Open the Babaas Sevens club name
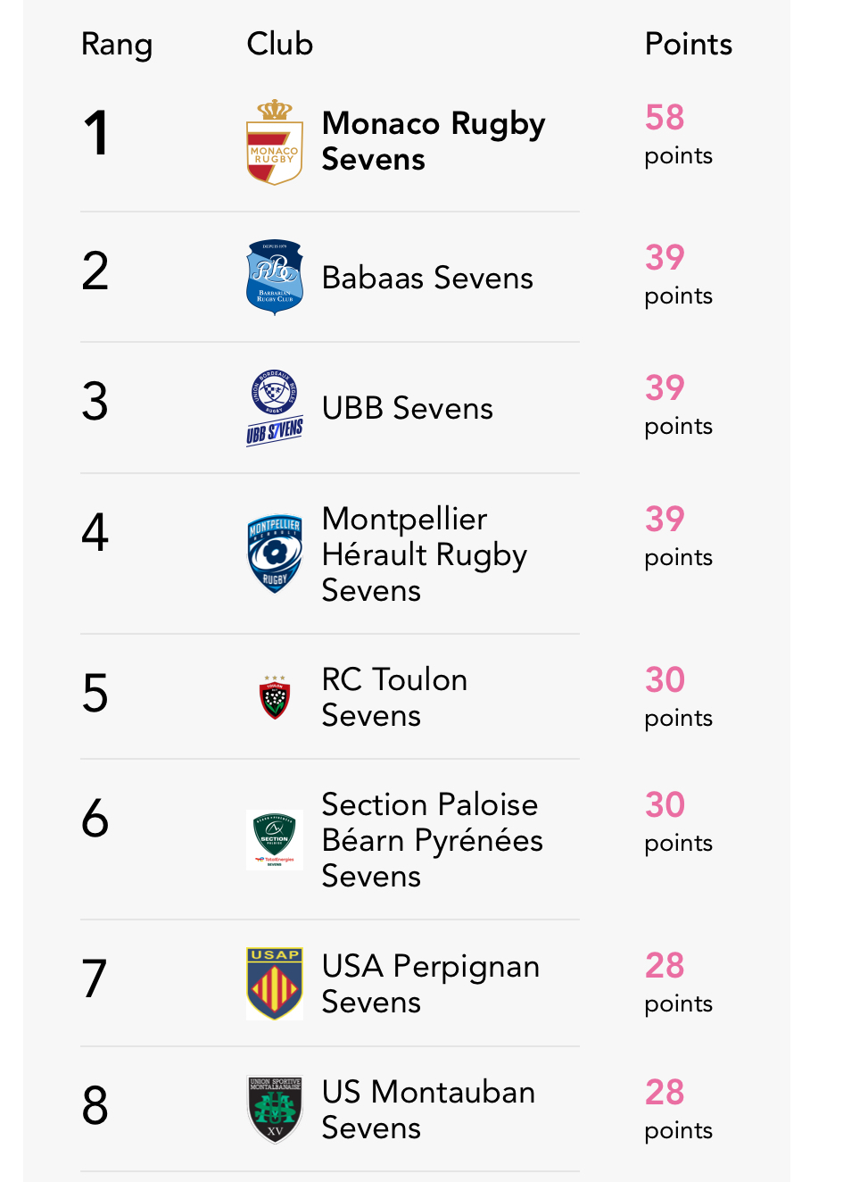Screen dimensions: 843x1182 (427, 278)
